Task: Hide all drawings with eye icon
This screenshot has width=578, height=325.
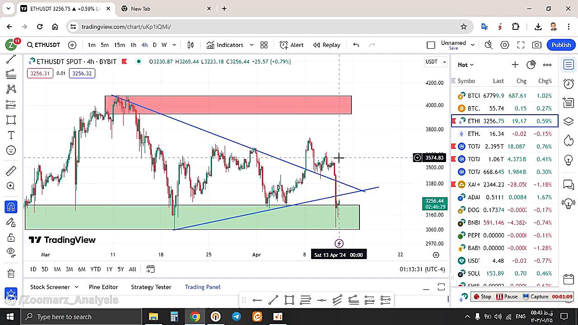Action: pyautogui.click(x=11, y=252)
